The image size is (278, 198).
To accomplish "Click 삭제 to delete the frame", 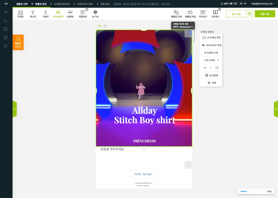I will (212, 83).
